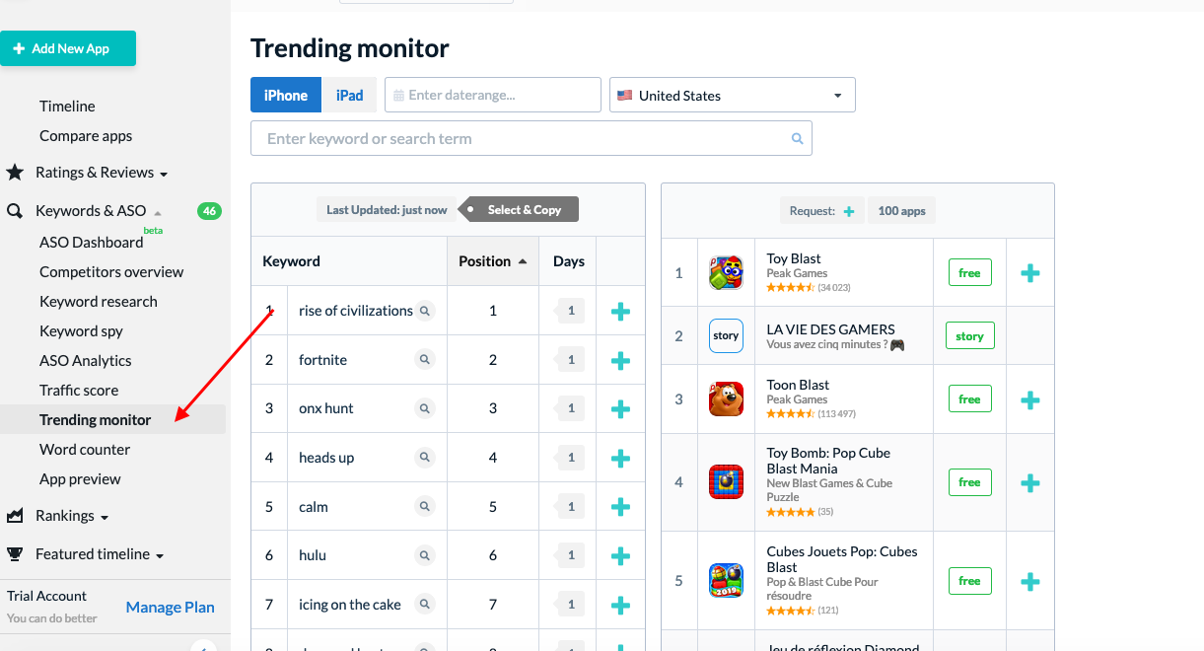Click the Keywords & ASO magnifier icon
The width and height of the screenshot is (1204, 651).
tap(15, 211)
